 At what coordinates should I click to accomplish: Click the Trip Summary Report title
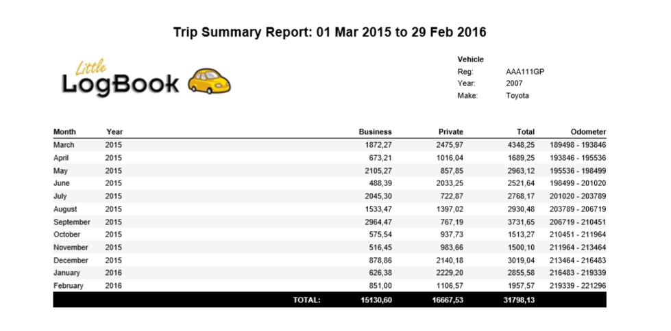click(x=330, y=32)
